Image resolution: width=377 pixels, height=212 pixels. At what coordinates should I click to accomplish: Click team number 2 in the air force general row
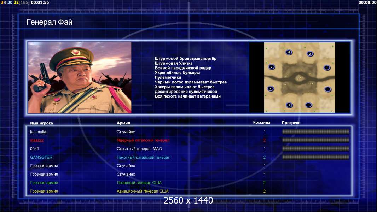[x=264, y=192]
